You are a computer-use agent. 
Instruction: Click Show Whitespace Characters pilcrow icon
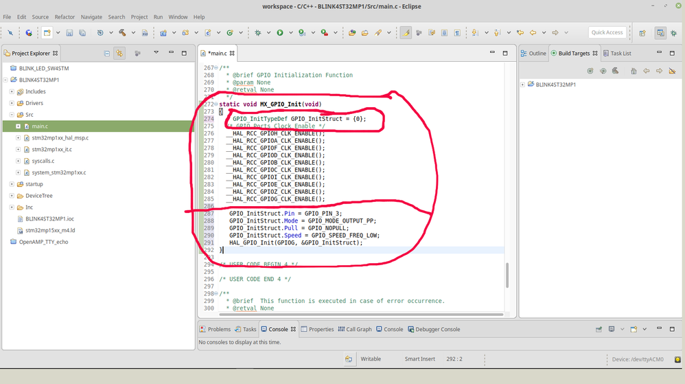[457, 33]
